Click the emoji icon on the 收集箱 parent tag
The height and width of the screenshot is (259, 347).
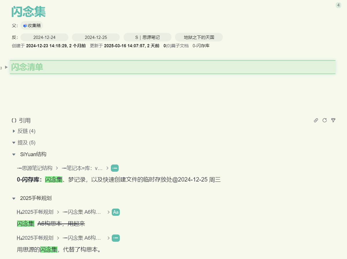25,25
